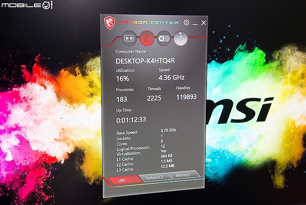
Task: Click the 119893 handles value
Action: (187, 97)
